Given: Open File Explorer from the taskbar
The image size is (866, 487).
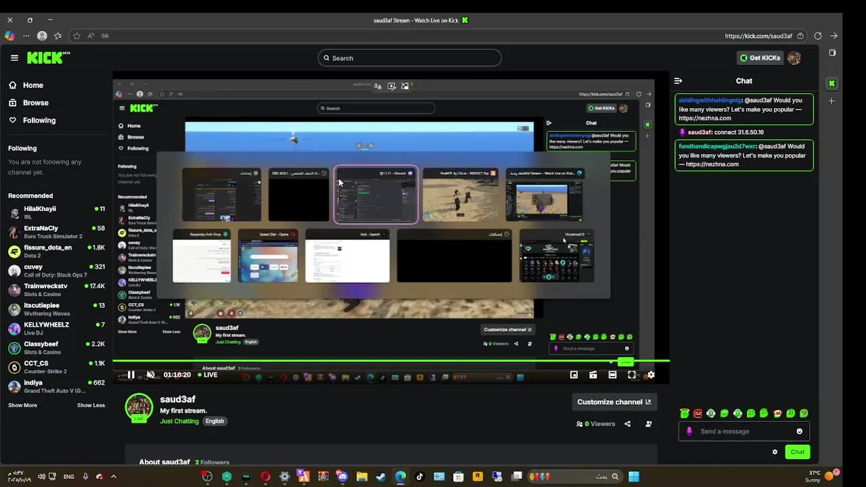Looking at the screenshot, I should coord(362,476).
